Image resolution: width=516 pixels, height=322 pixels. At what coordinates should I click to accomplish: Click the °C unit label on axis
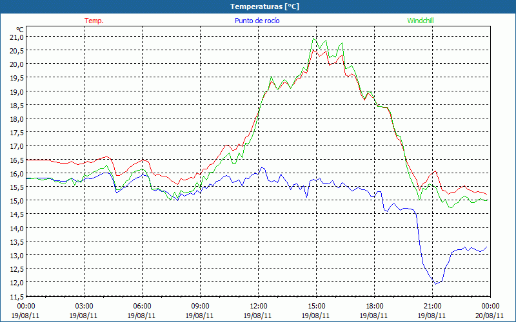click(x=20, y=30)
